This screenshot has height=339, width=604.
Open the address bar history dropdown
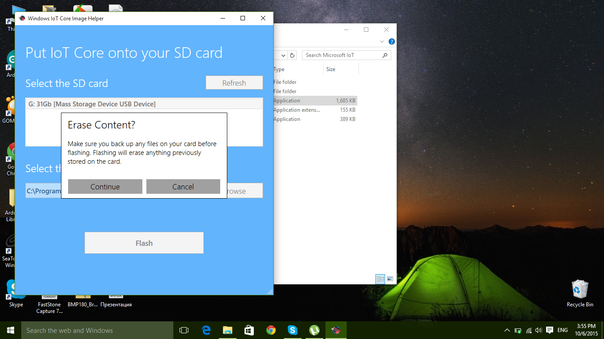pyautogui.click(x=283, y=55)
